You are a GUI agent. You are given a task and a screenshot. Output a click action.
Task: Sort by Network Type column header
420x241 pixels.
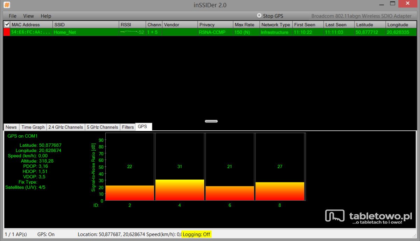click(276, 25)
